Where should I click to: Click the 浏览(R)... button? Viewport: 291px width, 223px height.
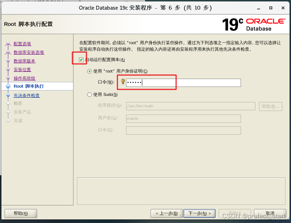270,106
